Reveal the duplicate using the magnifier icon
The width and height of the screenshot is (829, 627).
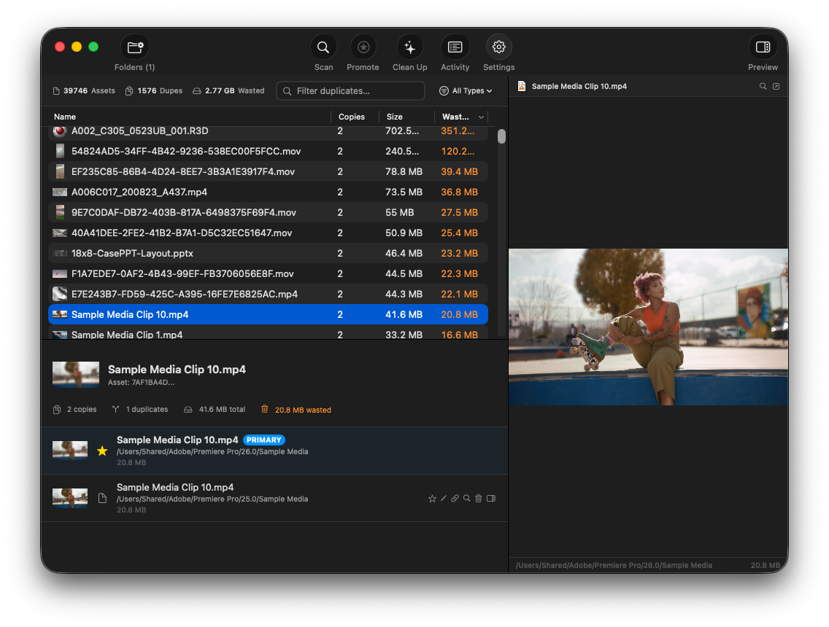(466, 498)
